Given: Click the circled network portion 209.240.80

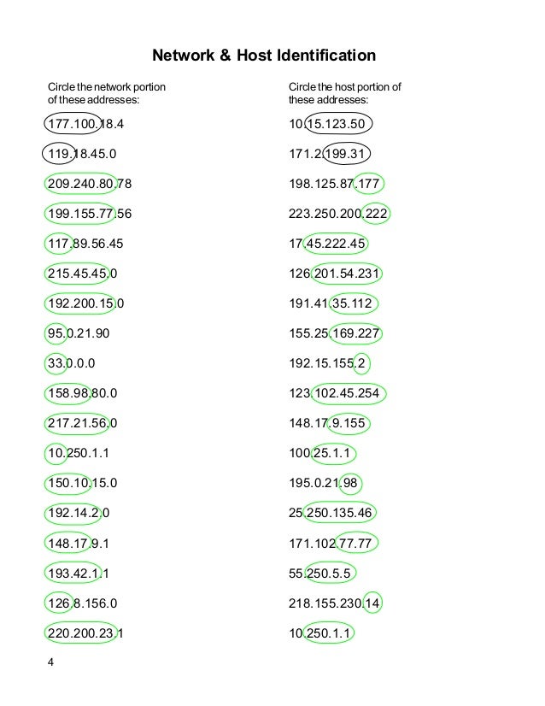Looking at the screenshot, I should pos(81,184).
